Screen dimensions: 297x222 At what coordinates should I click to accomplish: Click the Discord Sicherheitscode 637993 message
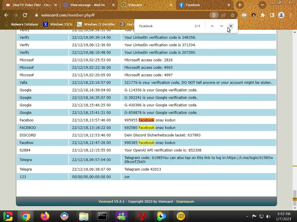162,135
